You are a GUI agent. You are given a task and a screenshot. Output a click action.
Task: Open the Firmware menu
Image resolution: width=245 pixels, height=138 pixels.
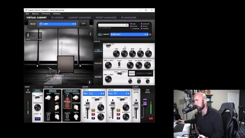click(46, 14)
